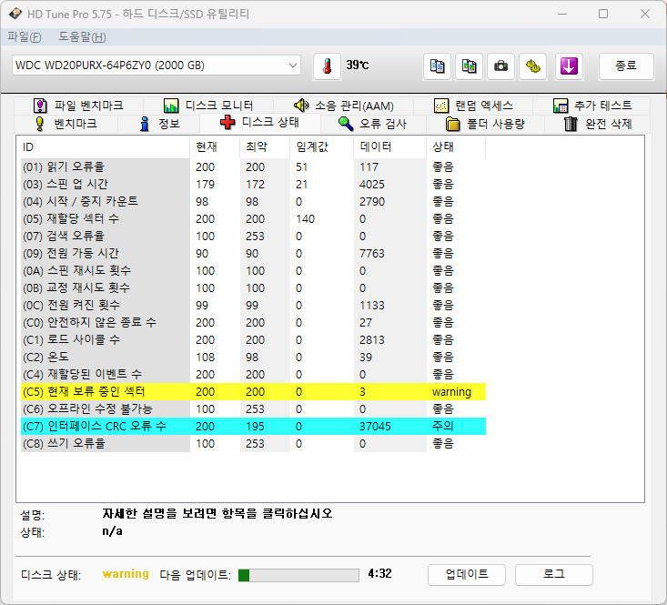The height and width of the screenshot is (605, 667).
Task: Minimize the HD Tune Pro window
Action: point(562,14)
